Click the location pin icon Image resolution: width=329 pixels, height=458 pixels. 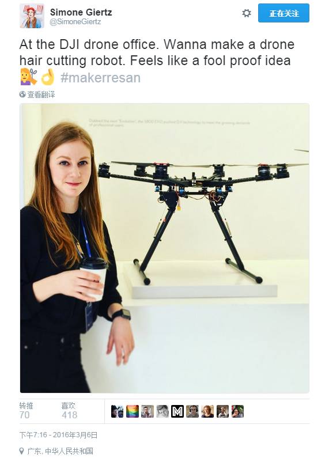tap(22, 451)
